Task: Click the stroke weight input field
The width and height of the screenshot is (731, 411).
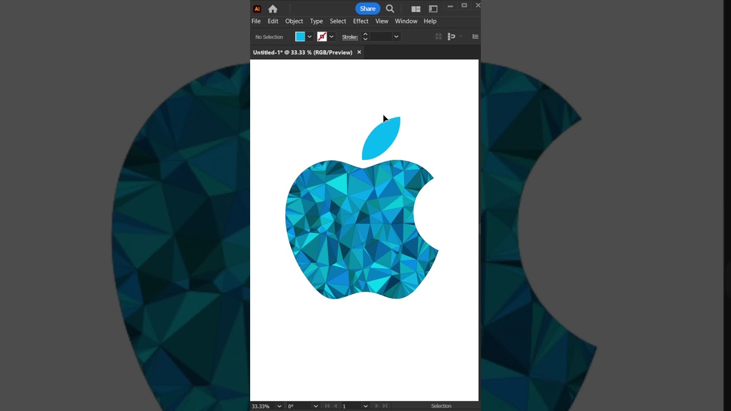Action: pos(381,37)
